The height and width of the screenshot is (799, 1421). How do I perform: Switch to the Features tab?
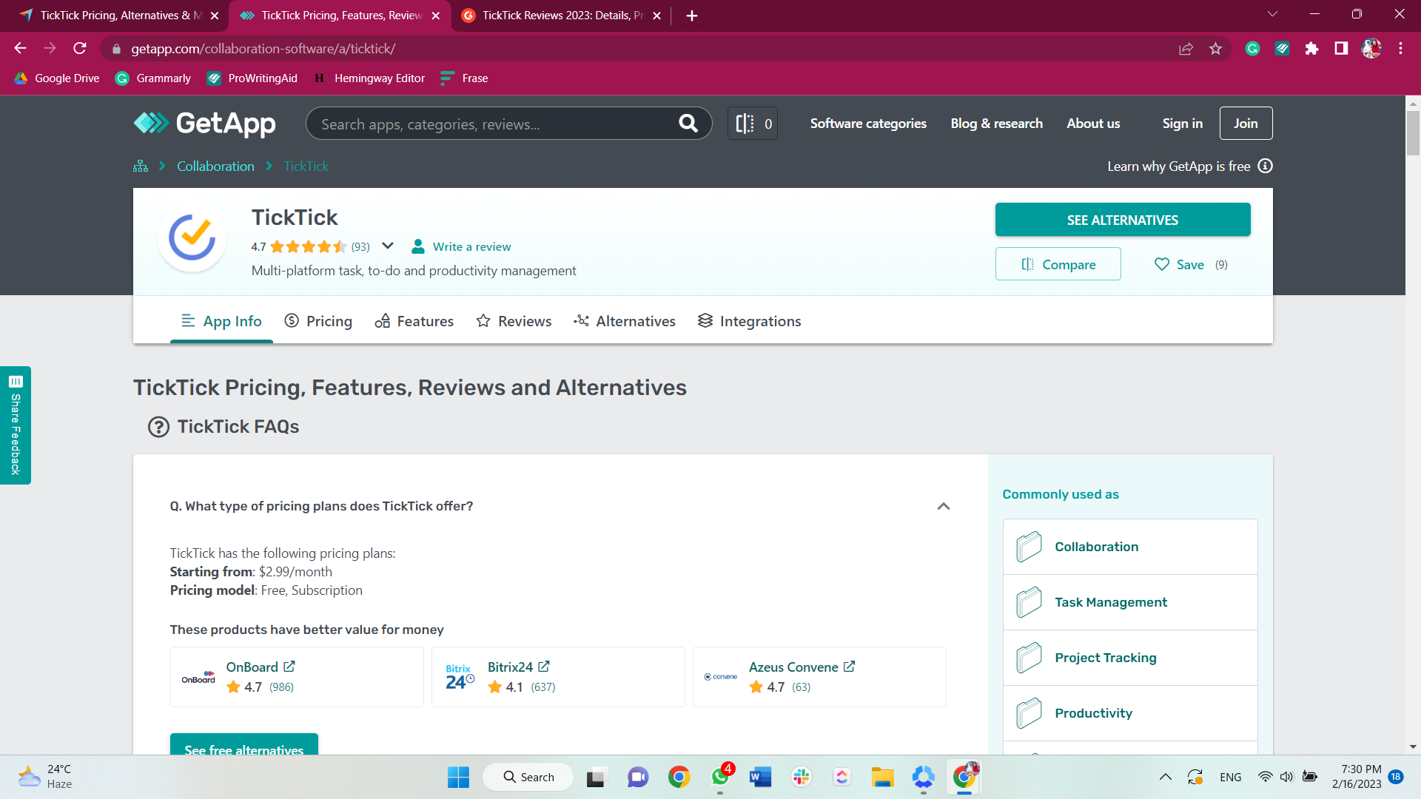[x=425, y=320]
